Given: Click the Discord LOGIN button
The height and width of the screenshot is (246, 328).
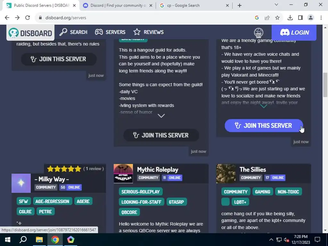Looking at the screenshot, I should coord(294,32).
